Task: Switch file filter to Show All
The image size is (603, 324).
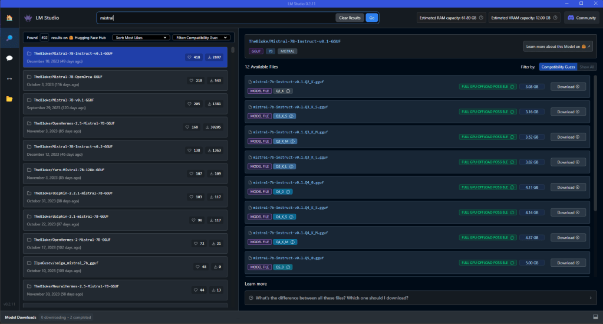Action: point(586,67)
